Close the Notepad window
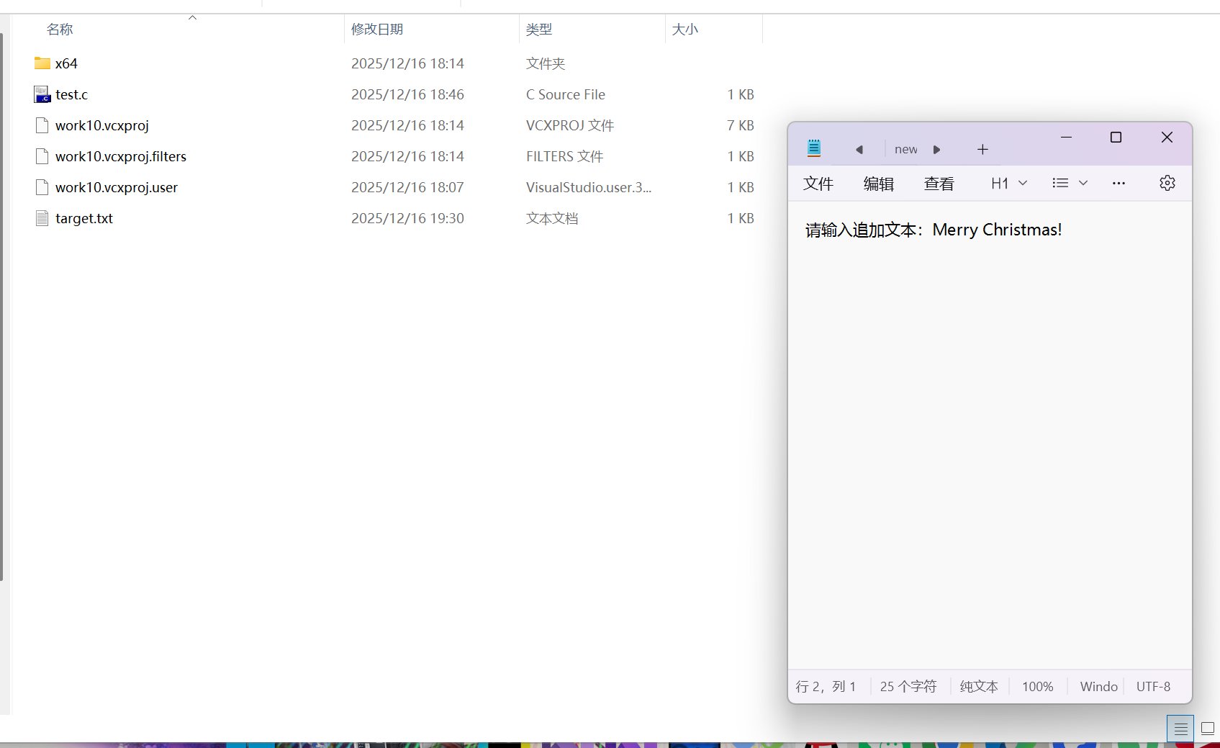The height and width of the screenshot is (748, 1220). point(1167,137)
